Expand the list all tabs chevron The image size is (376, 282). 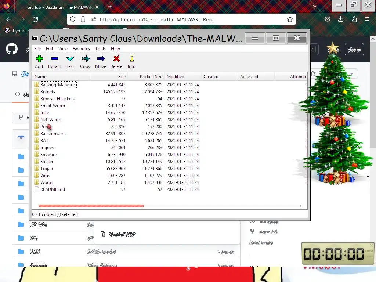pyautogui.click(x=315, y=6)
